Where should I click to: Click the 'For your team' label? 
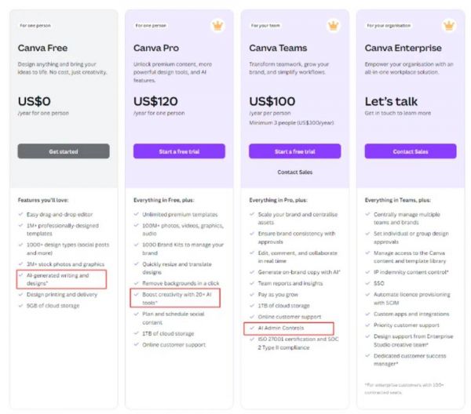265,26
